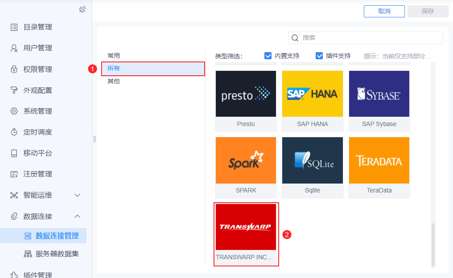
Task: Open 外观配置 paint roller icon
Action: point(14,90)
